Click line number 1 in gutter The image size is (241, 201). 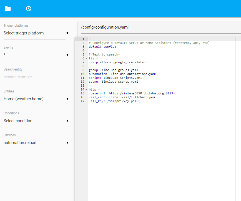83,39
